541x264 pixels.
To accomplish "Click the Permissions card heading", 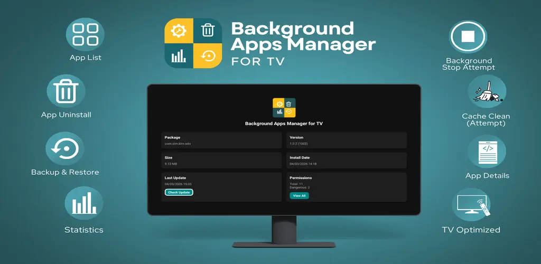I will click(301, 178).
